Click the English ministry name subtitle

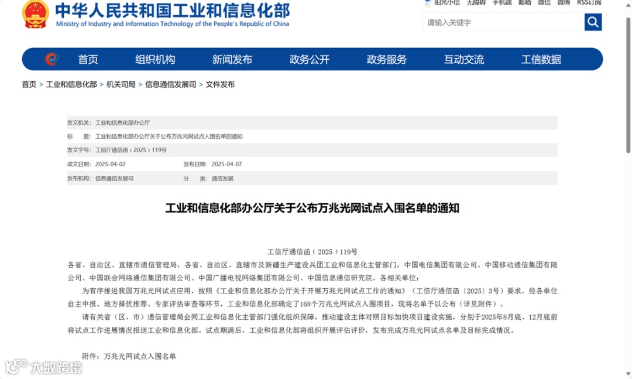point(173,24)
